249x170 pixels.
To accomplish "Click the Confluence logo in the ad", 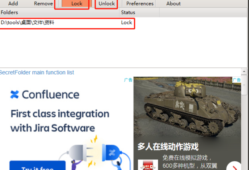I will [44, 95].
